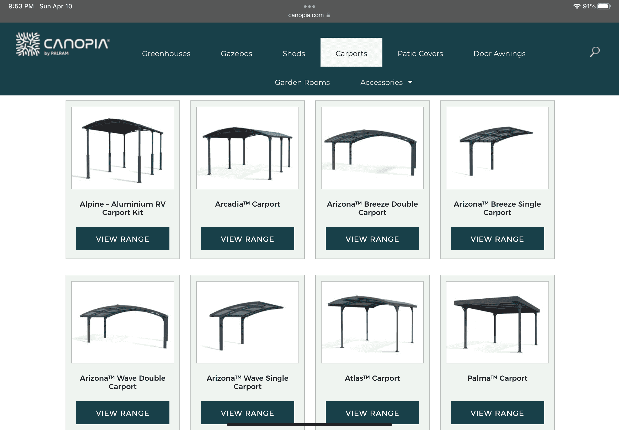View range for Arizona Breeze Double Carport
Screen dimensions: 619x430
click(x=372, y=239)
